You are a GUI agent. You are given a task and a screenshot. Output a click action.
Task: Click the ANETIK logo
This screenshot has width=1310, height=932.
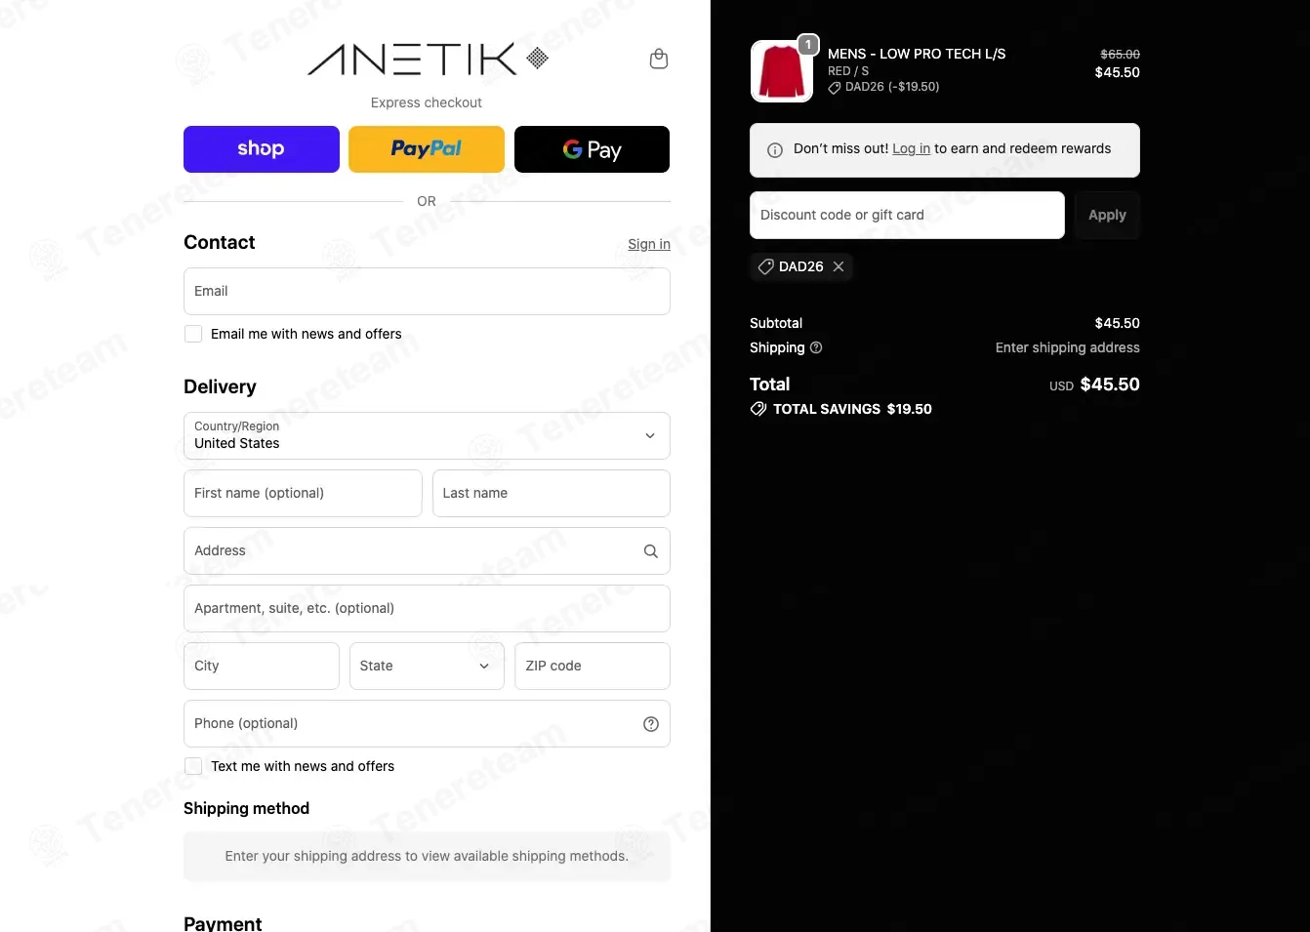click(x=428, y=59)
